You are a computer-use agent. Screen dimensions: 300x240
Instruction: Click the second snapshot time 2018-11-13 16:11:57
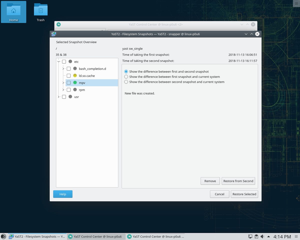coord(243,61)
